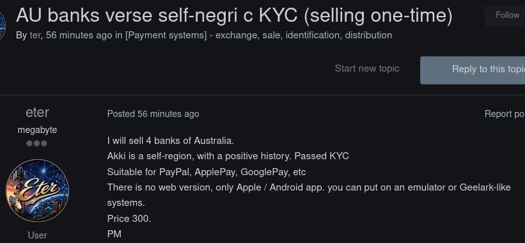Open the author link in the byline
Screen dimensions: 525x243
(x=35, y=35)
